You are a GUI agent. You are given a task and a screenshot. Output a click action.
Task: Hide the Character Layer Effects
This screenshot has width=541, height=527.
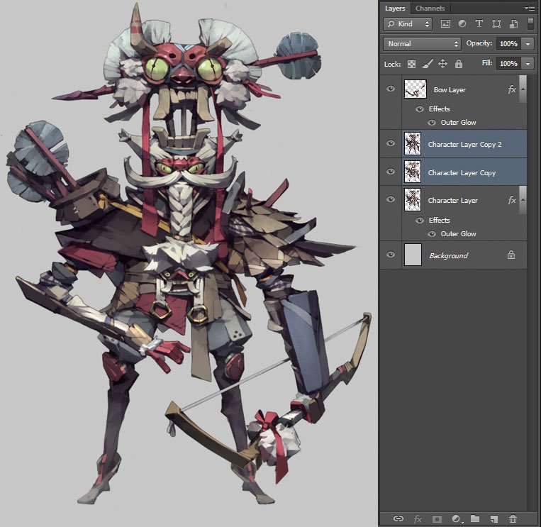pos(420,220)
